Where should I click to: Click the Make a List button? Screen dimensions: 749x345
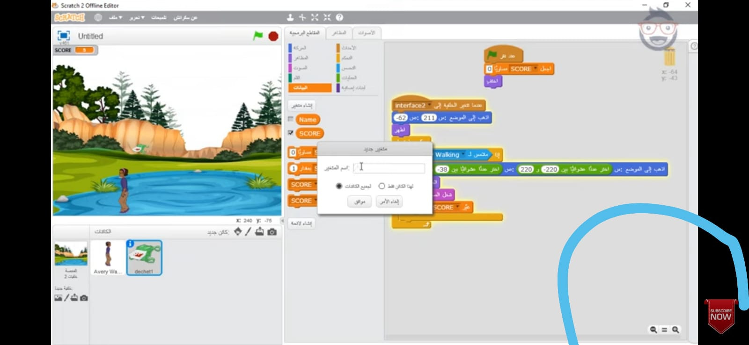tap(302, 223)
